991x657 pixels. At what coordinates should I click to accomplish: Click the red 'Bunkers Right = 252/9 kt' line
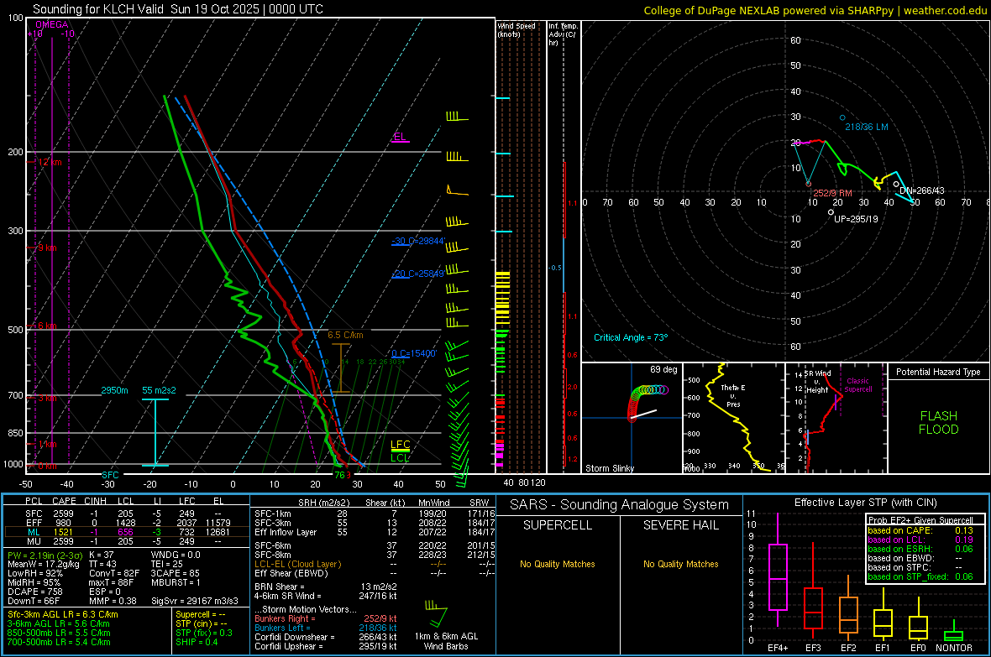(326, 618)
